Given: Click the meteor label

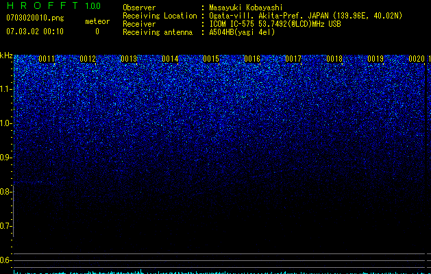Looking at the screenshot, I should [x=97, y=21].
